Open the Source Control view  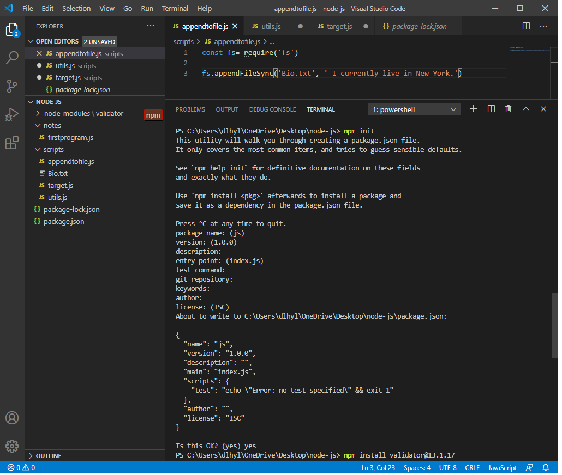point(12,86)
